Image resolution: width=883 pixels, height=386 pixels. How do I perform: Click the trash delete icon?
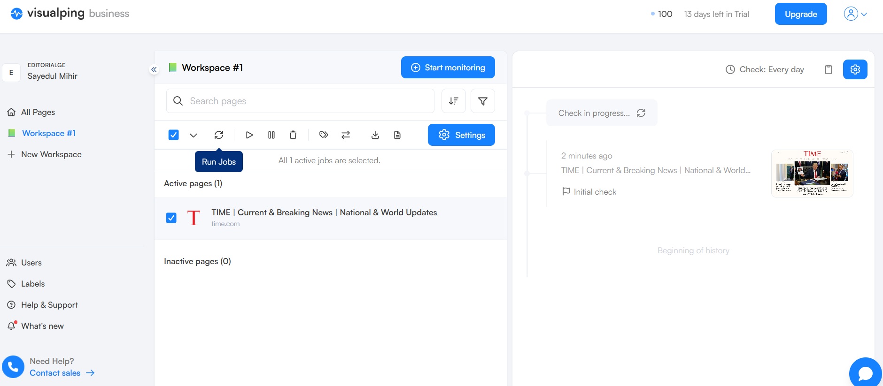point(293,135)
